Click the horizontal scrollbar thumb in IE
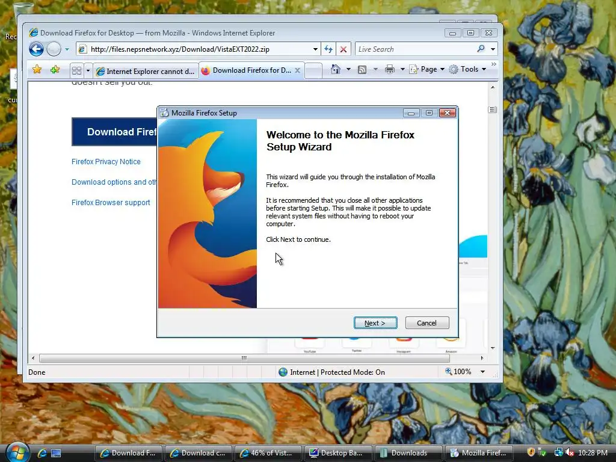The width and height of the screenshot is (616, 462). point(244,358)
